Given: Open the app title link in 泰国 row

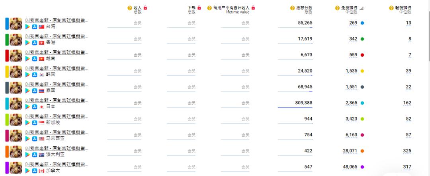Looking at the screenshot, I should coord(57,84).
